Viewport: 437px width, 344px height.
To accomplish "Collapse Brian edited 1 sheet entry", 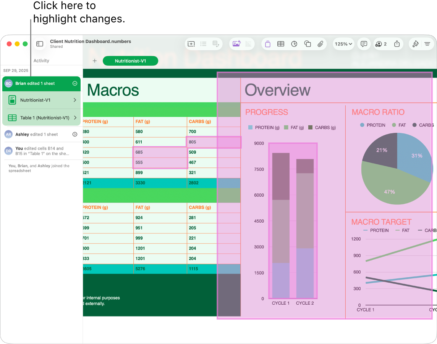I will coord(75,83).
